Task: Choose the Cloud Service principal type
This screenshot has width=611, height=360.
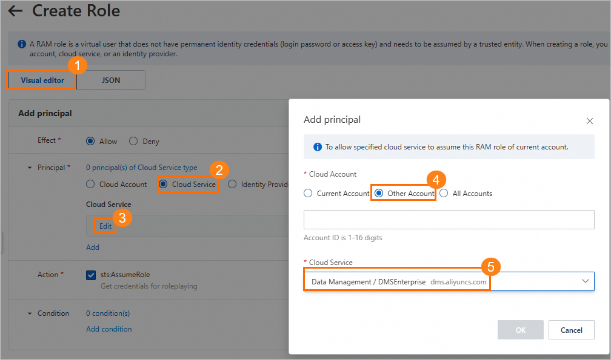Action: coord(163,185)
